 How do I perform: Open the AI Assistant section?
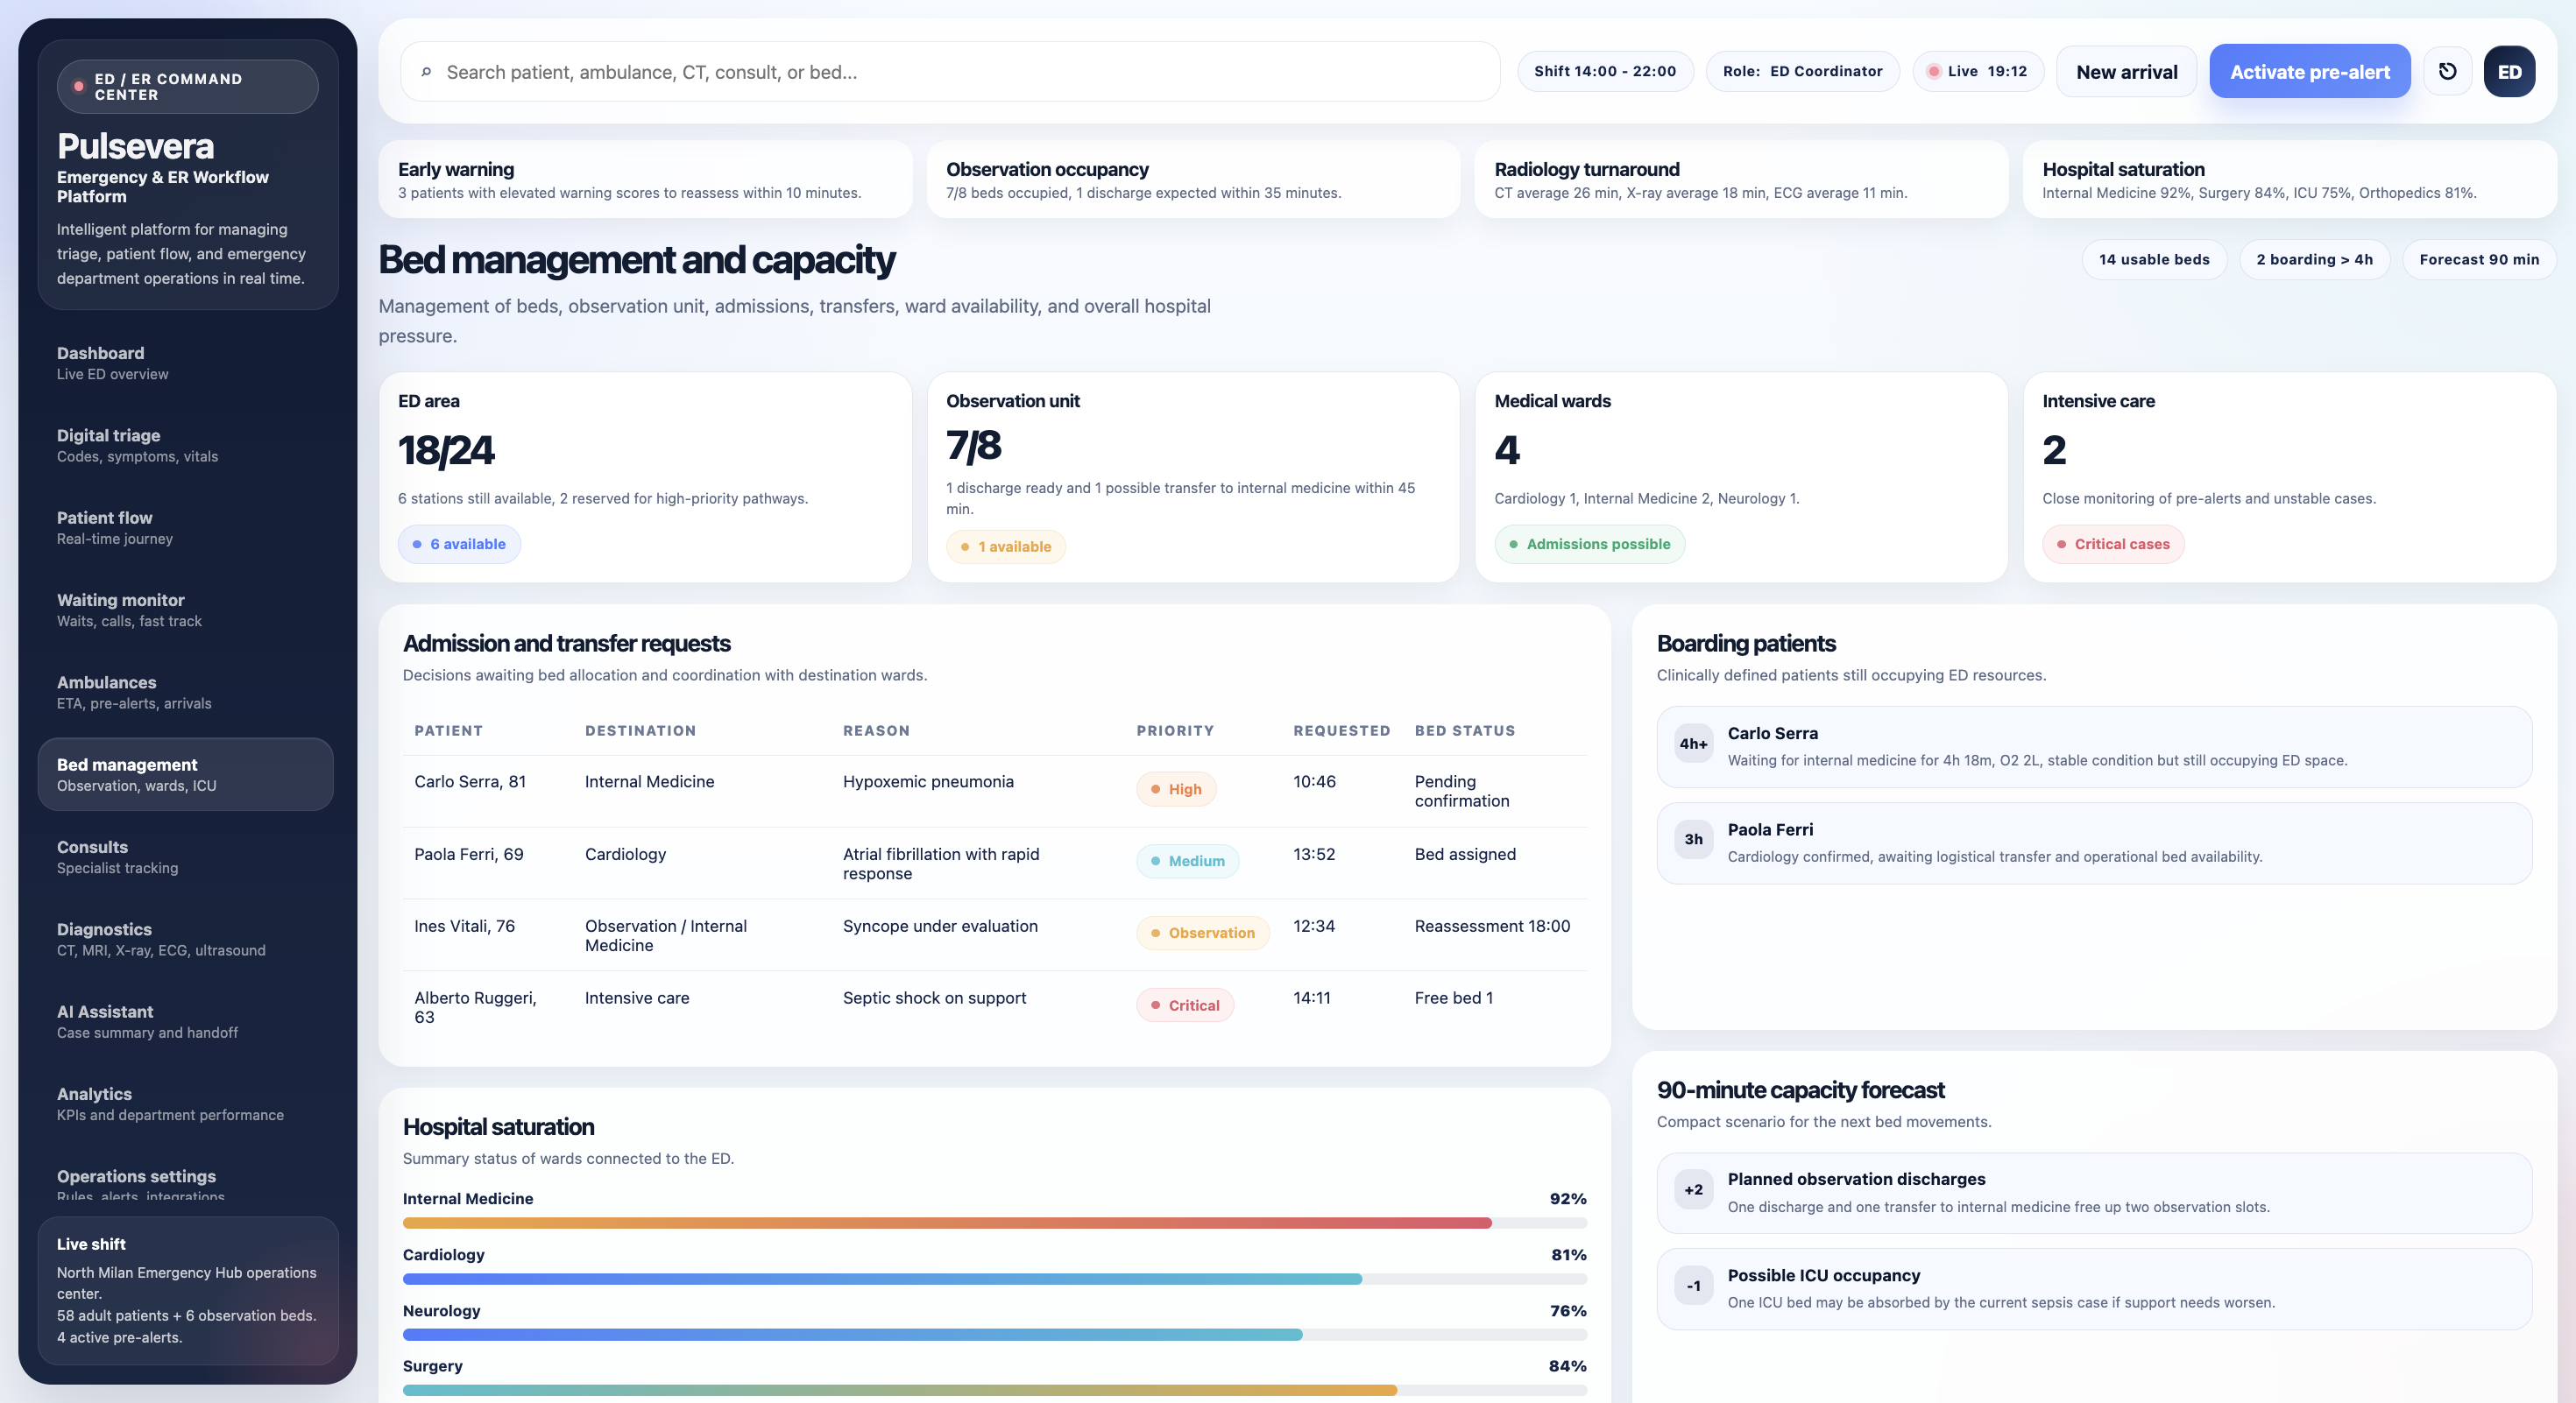(x=185, y=1021)
